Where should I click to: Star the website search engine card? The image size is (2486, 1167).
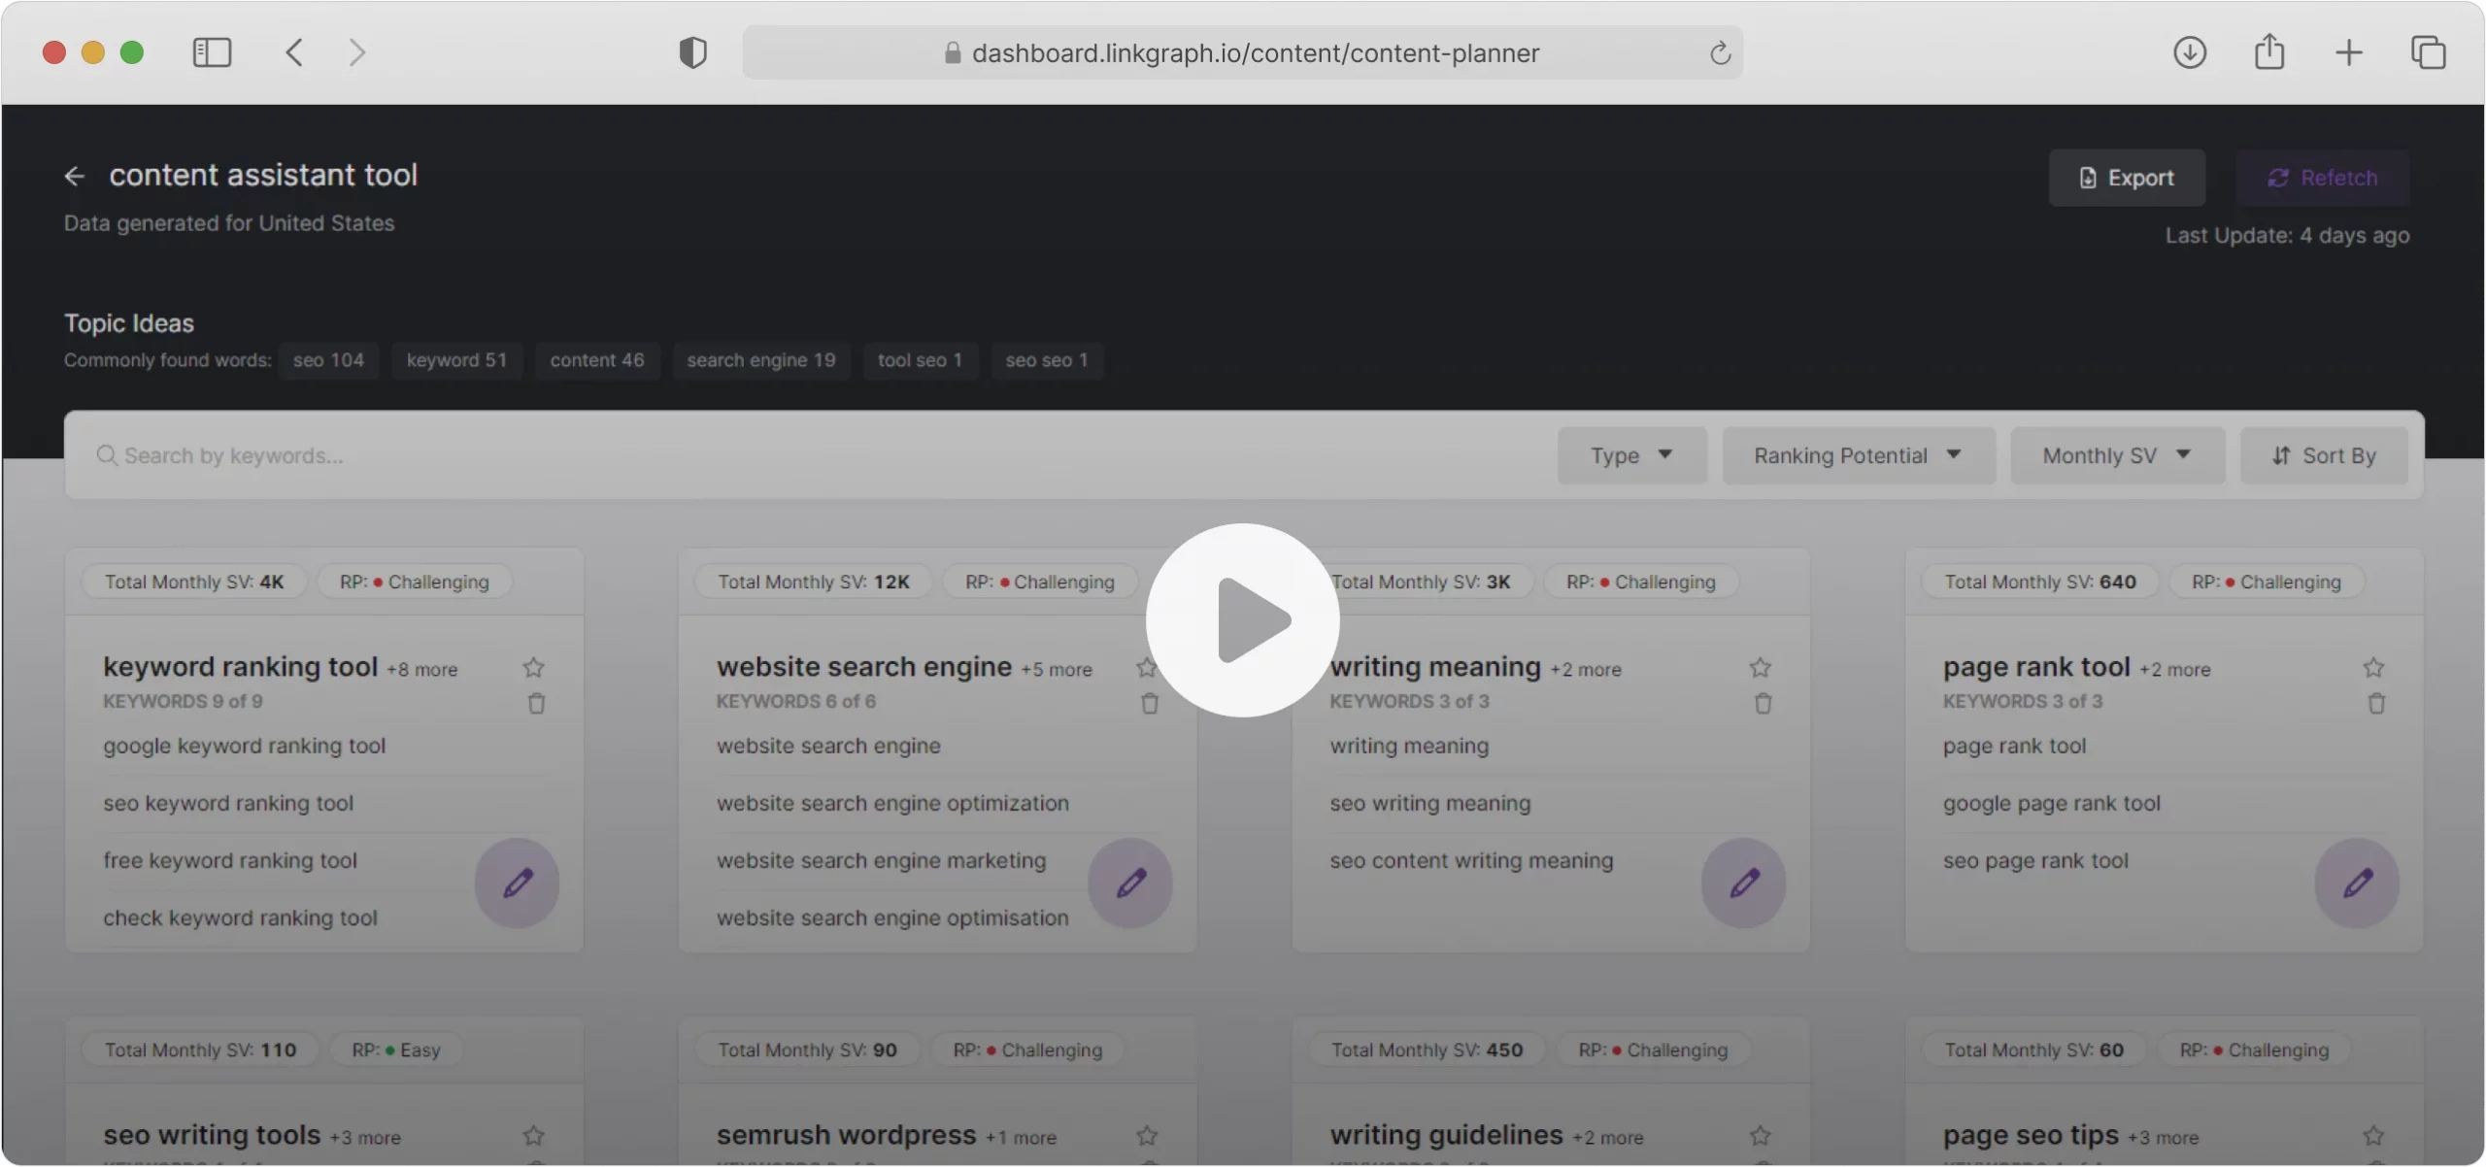tap(1146, 668)
